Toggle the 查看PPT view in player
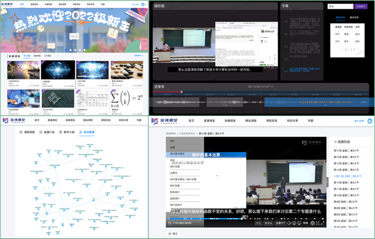Image resolution: width=375 pixels, height=239 pixels. 281,223
